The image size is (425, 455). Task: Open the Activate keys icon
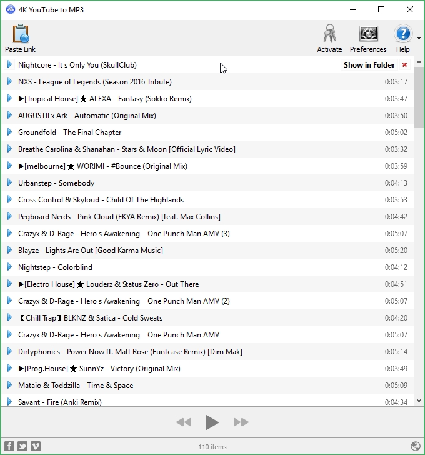click(329, 34)
